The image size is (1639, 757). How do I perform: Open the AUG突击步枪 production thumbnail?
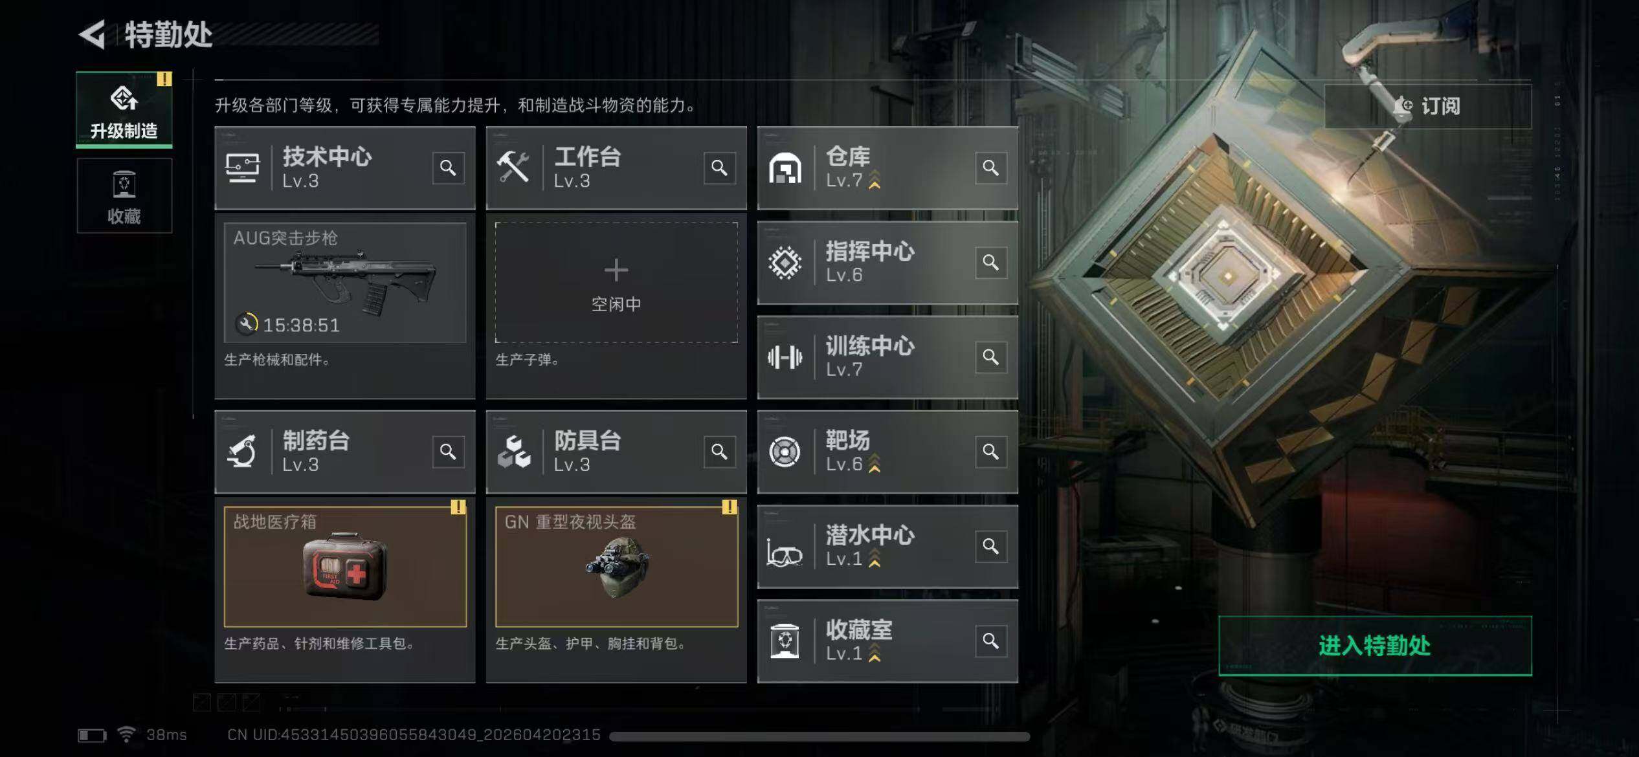pyautogui.click(x=345, y=283)
